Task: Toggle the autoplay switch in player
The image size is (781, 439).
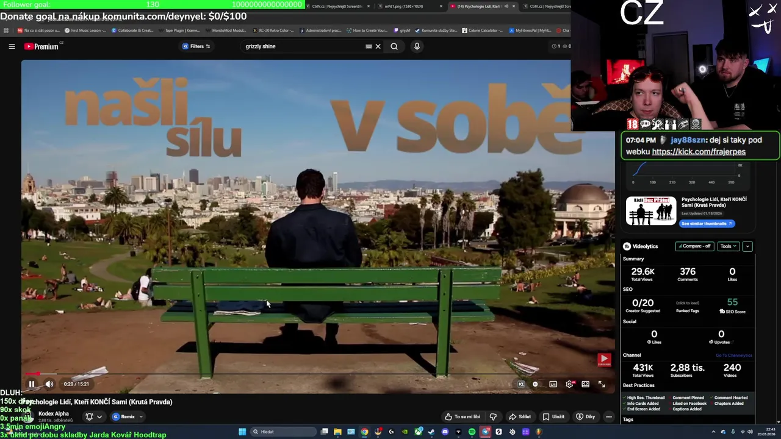Action: (535, 384)
